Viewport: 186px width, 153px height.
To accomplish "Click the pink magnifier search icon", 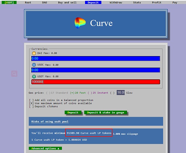I will [14, 74].
